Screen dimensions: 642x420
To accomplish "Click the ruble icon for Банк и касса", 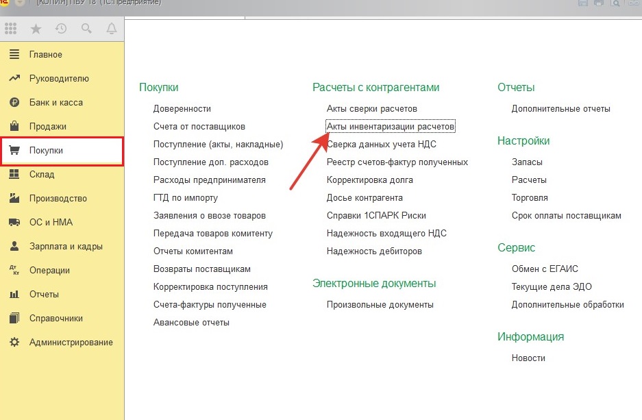I will pyautogui.click(x=14, y=103).
